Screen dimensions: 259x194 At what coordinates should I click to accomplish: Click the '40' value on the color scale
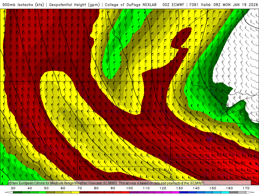pyautogui.click(x=30, y=188)
